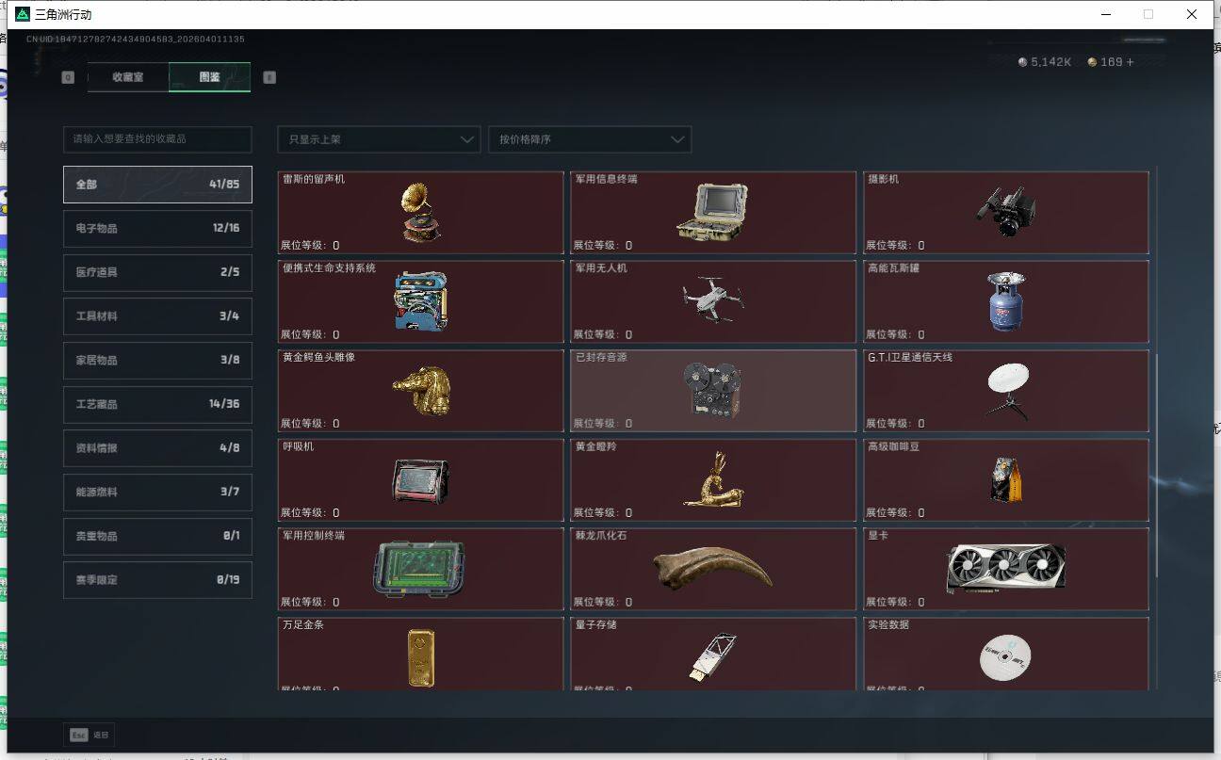
Task: Click the Q key hint beside 收藏室
Action: point(68,77)
